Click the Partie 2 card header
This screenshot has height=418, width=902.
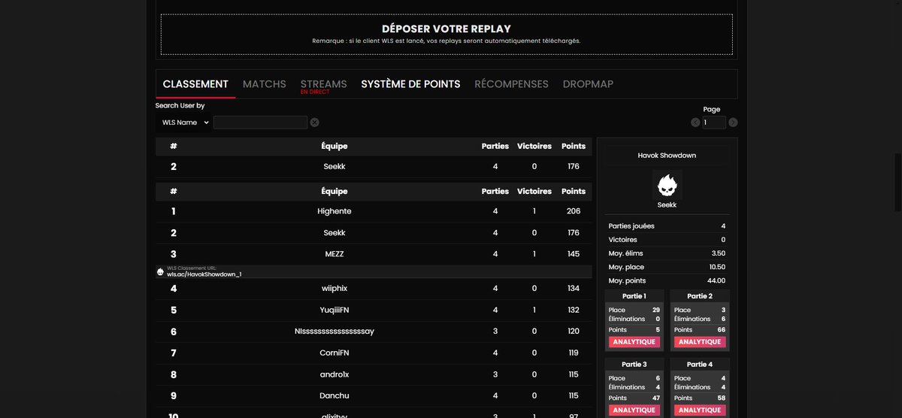(699, 296)
